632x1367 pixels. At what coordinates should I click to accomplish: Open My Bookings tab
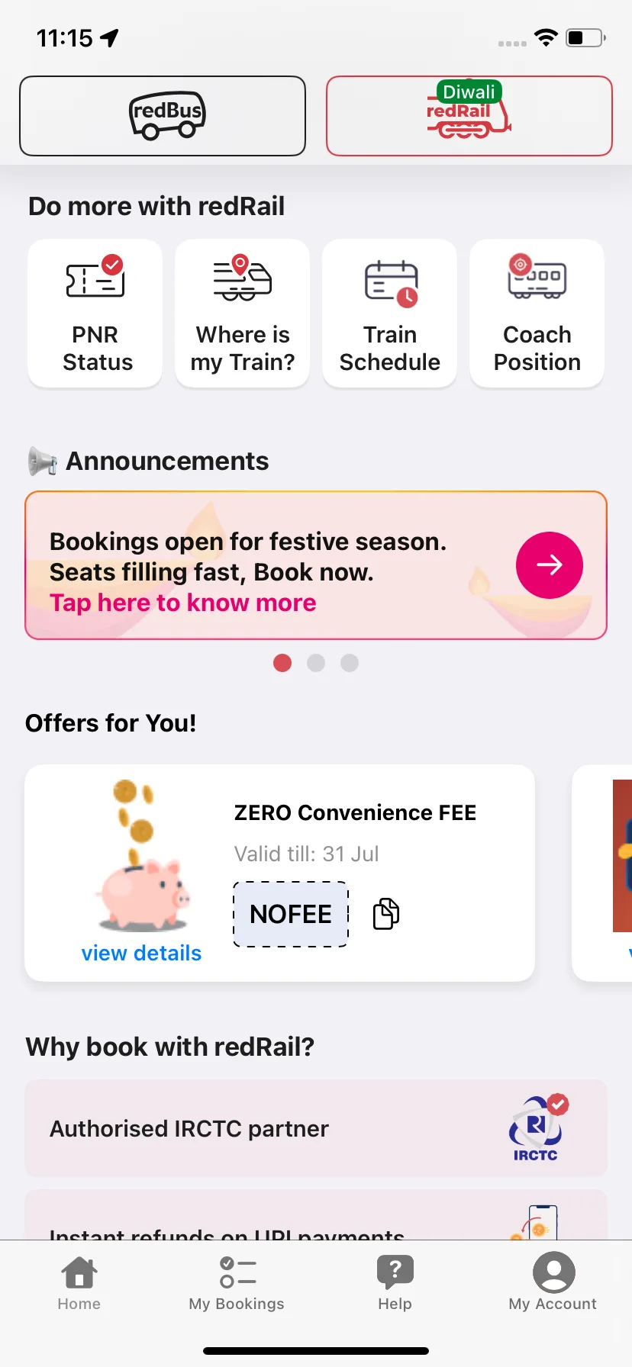pyautogui.click(x=237, y=1283)
